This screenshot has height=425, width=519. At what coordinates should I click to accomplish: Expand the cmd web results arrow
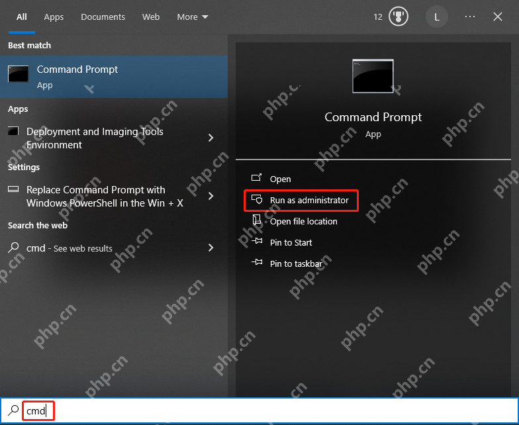coord(211,248)
